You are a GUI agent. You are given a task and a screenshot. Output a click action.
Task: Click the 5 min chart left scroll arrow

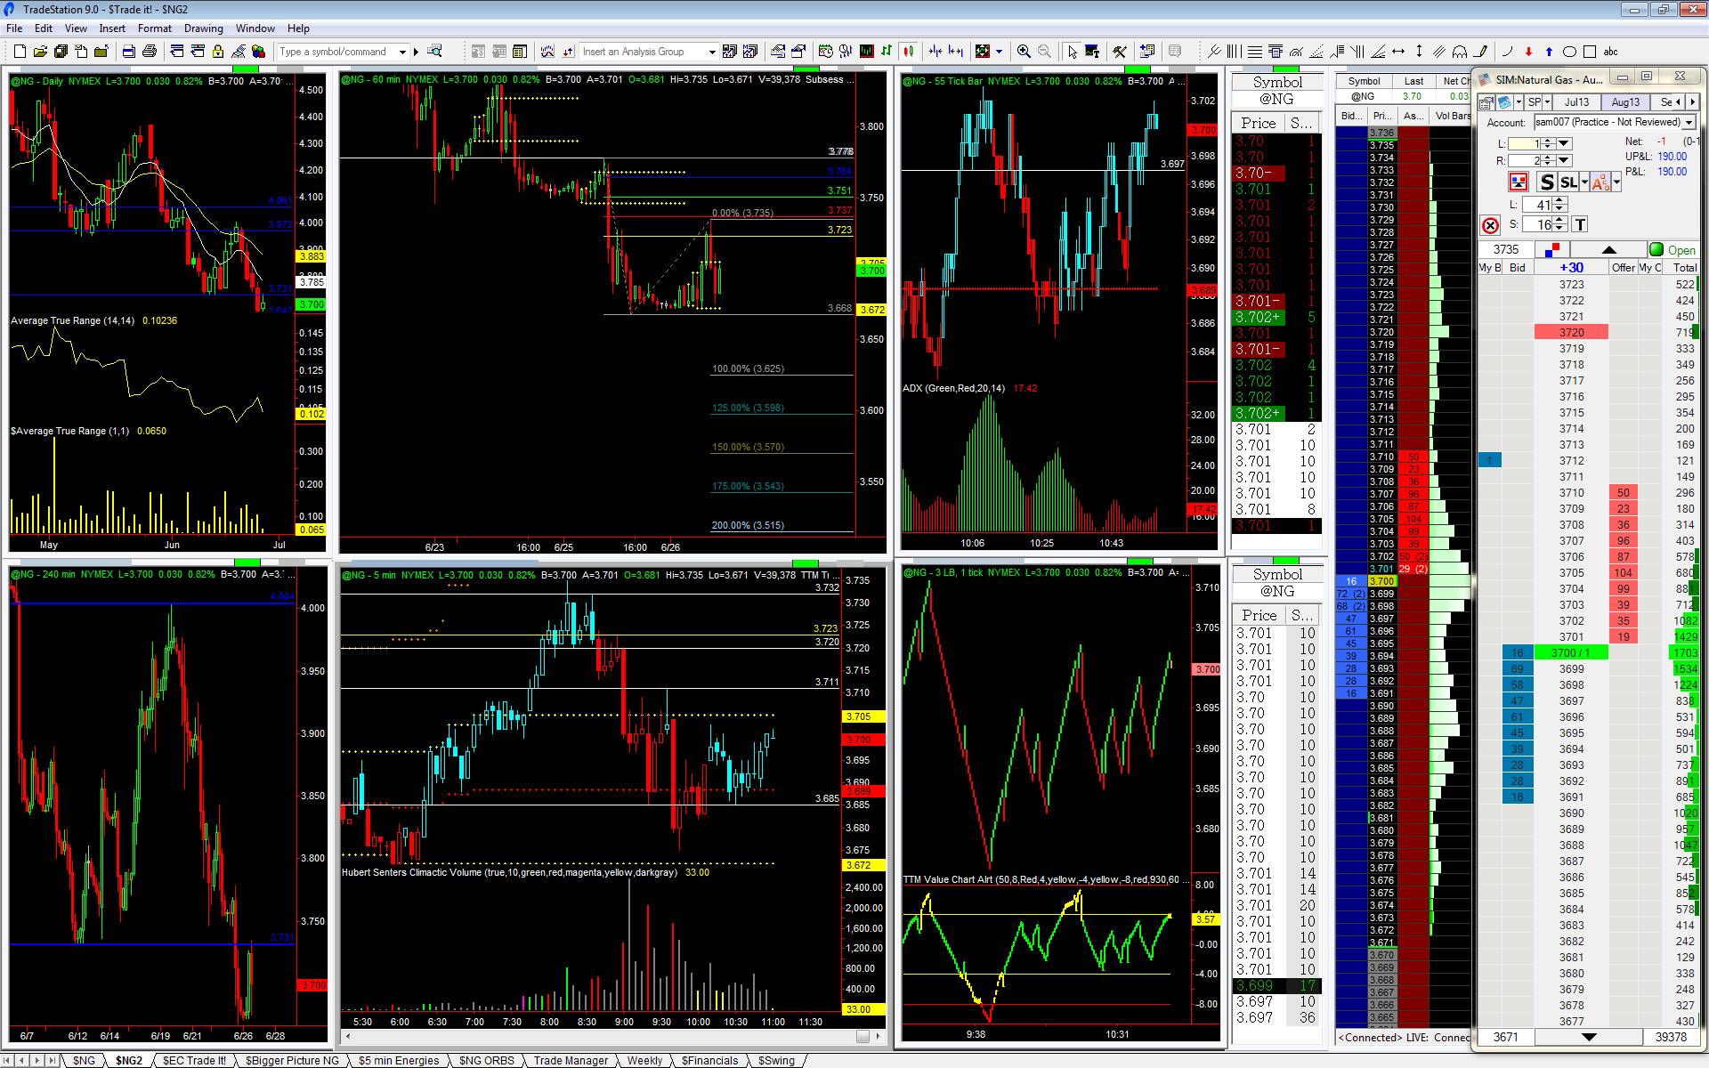click(348, 1036)
